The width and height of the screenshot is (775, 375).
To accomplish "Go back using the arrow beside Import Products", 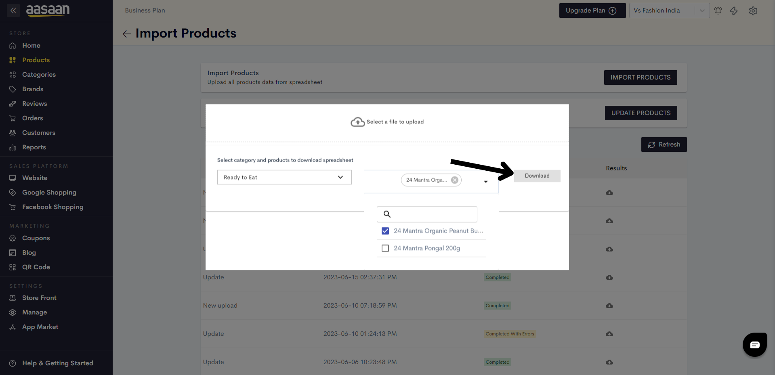I will click(x=127, y=34).
